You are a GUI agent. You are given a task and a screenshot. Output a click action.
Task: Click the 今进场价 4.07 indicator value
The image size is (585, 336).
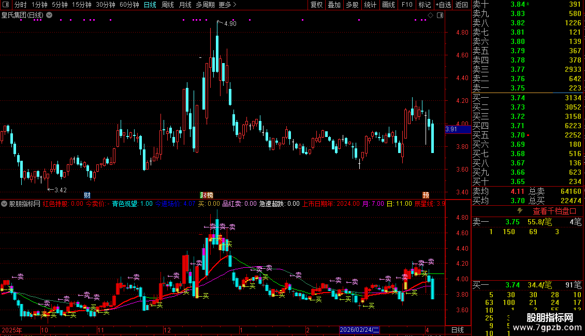tap(175, 204)
